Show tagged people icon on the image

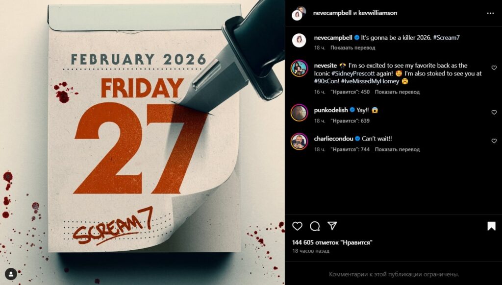click(x=11, y=274)
